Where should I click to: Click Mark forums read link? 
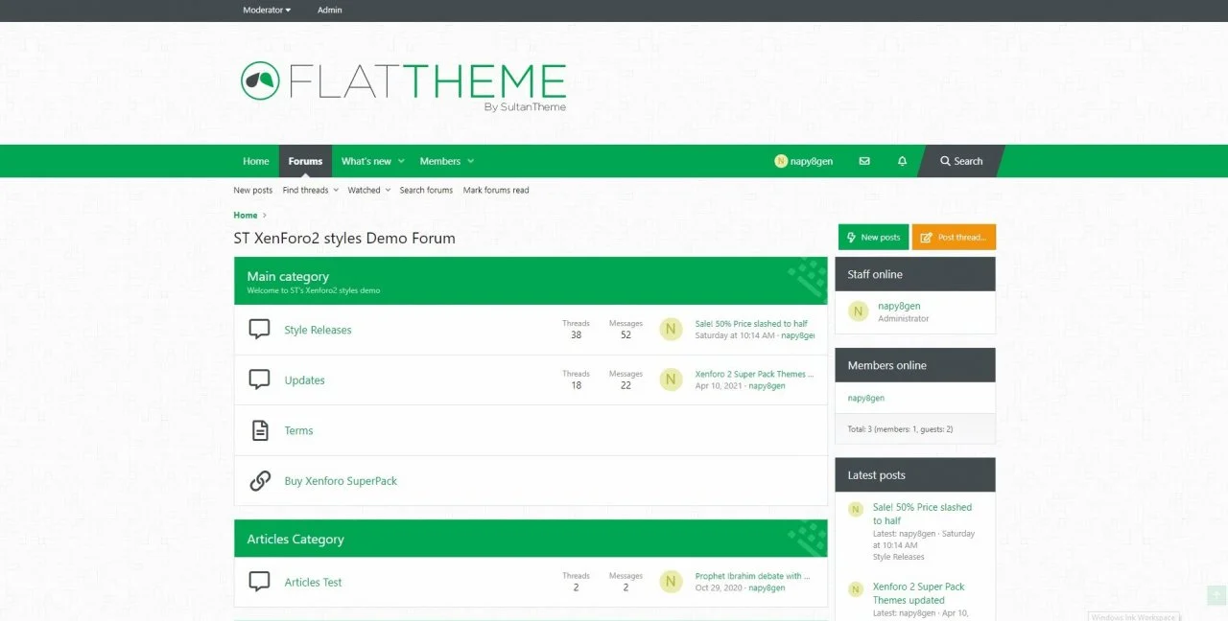(495, 190)
